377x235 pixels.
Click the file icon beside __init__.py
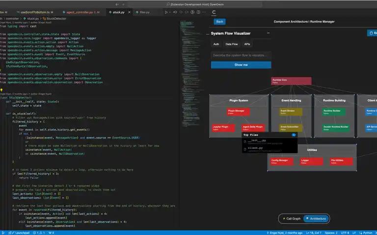coord(245,141)
